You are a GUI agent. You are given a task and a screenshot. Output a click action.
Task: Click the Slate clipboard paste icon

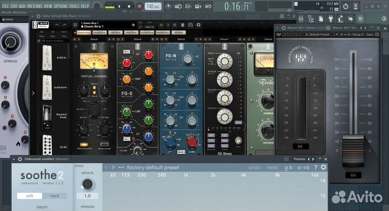click(183, 25)
